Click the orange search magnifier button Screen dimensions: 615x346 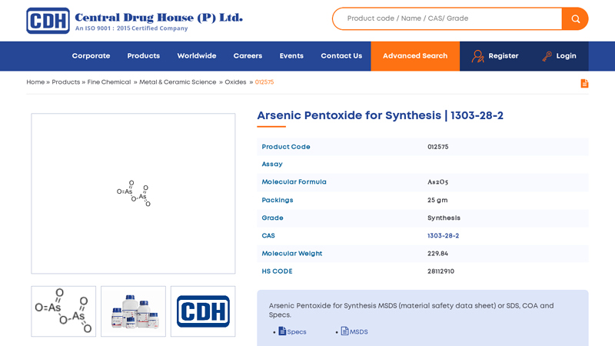pos(575,18)
